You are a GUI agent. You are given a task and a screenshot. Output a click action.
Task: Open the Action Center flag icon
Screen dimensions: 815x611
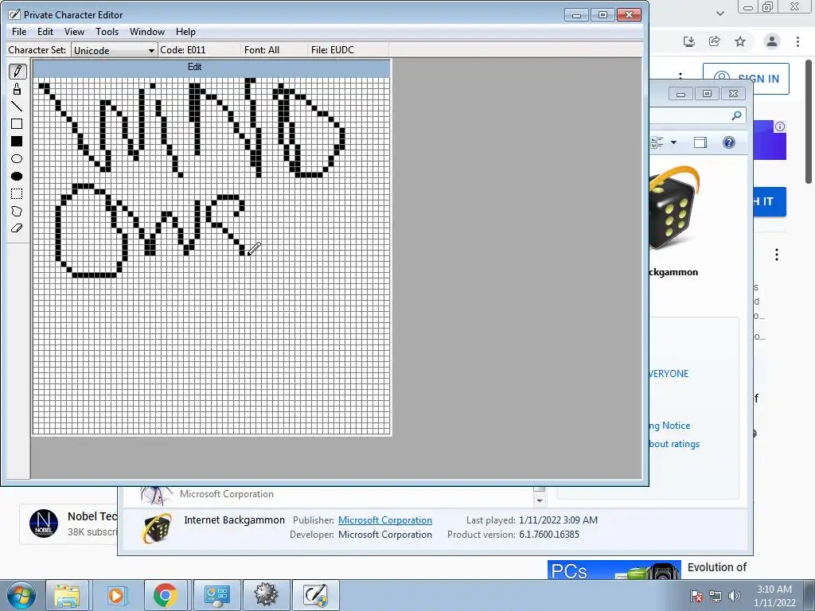pyautogui.click(x=696, y=596)
